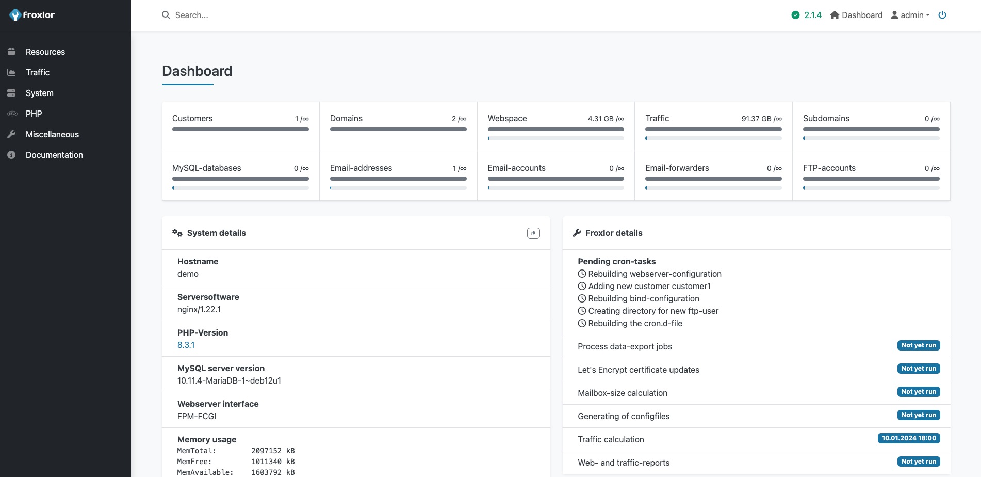Click the user icon next to admin
Screen dimensions: 981x477
[x=894, y=15]
